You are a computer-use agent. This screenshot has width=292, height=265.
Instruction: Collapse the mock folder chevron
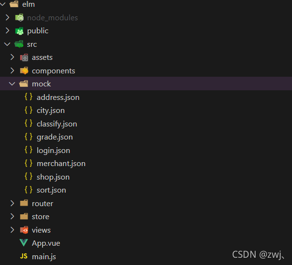point(12,84)
